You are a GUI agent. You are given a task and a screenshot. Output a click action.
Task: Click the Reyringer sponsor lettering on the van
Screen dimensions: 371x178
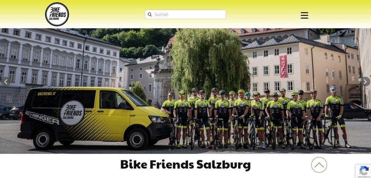pos(42,117)
